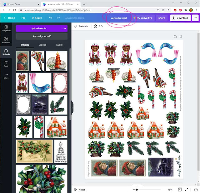The image size is (200, 193).
Task: Click the uploads panel scrollbar
Action: point(70,84)
